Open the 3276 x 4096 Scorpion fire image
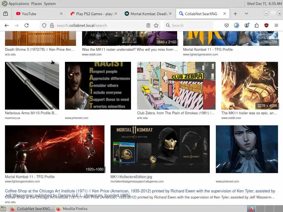283x212 pixels. pyautogui.click(x=250, y=86)
